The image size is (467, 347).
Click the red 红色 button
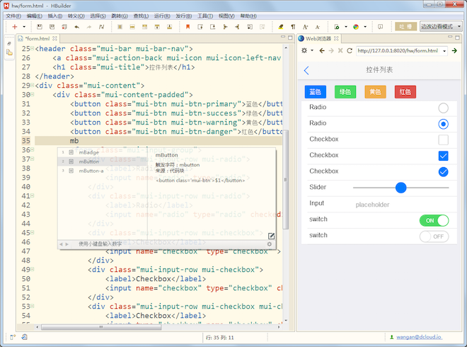(405, 92)
